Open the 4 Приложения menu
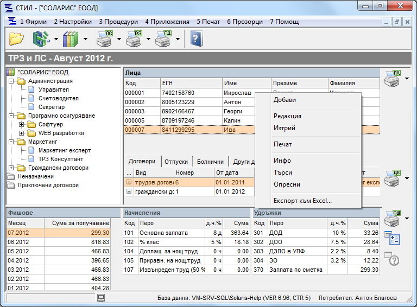417x307 pixels. tap(167, 22)
